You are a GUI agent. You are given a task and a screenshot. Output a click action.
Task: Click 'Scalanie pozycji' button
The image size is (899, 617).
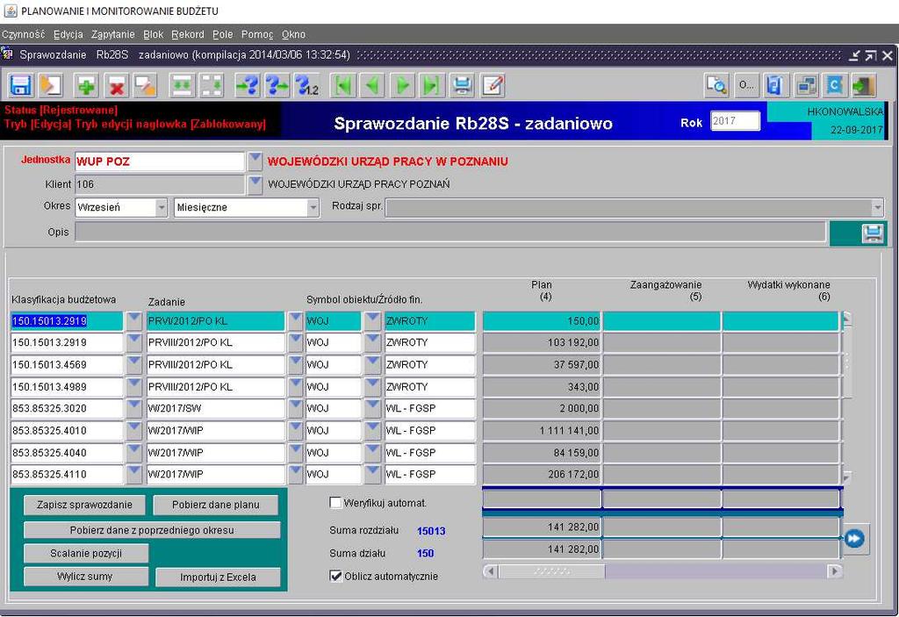[x=86, y=553]
